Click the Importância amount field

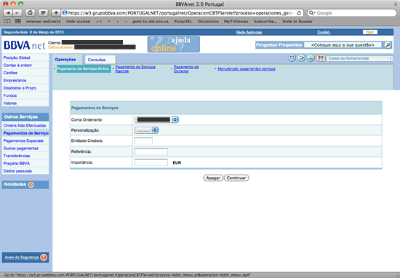pyautogui.click(x=151, y=162)
